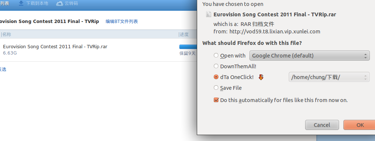375x141 pixels.
Task: Select the Open with radio button
Action: 216,55
